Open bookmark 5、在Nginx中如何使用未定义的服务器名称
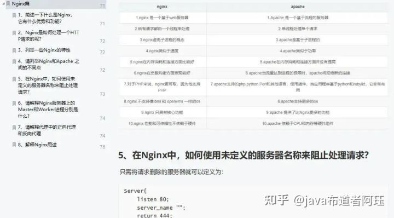 tap(48, 85)
